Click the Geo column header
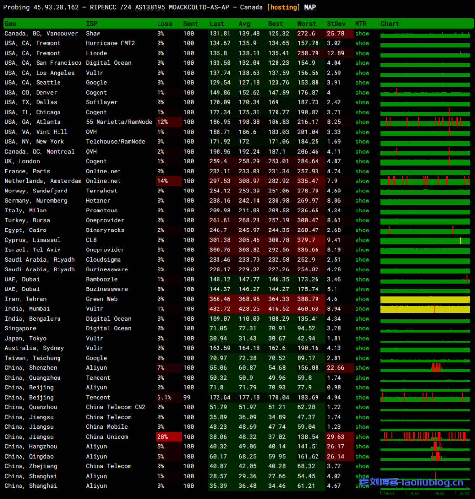 coord(10,24)
